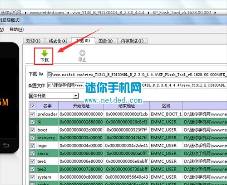Image resolution: width=227 pixels, height=185 pixels.
Task: Click the file path in the preloader row
Action: coord(205,114)
